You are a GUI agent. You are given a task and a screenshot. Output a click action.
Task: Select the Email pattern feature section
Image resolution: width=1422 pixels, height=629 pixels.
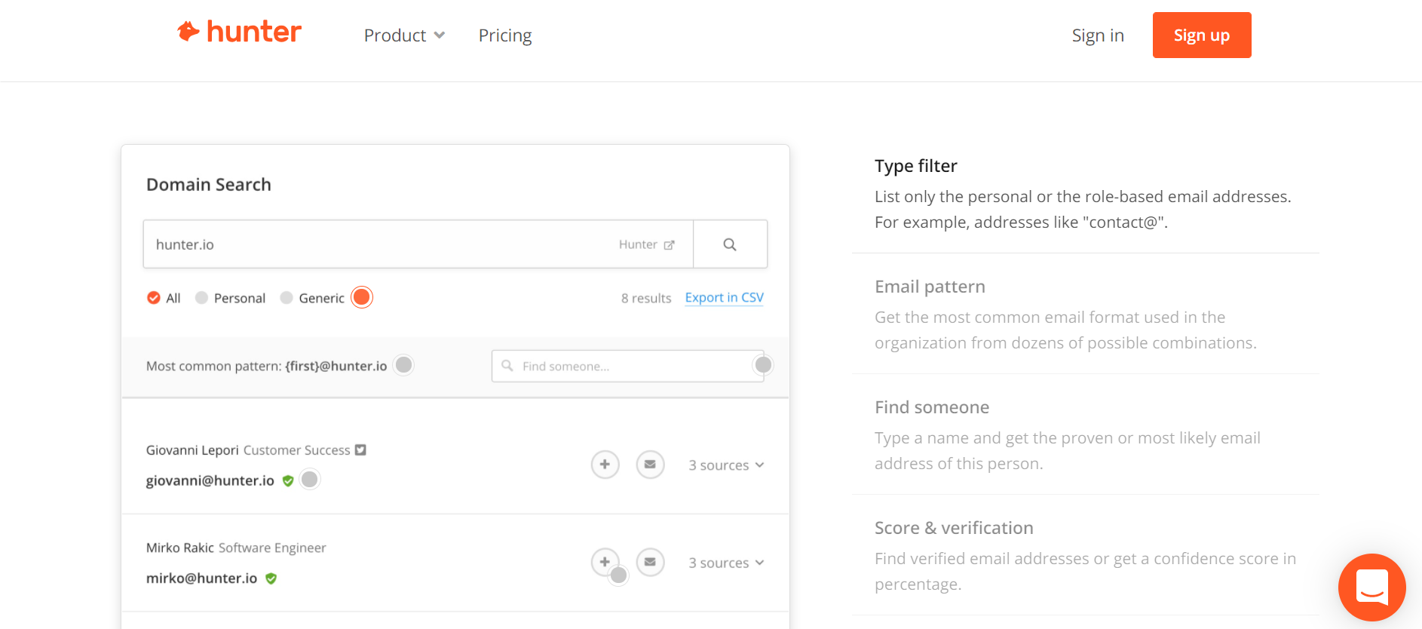pyautogui.click(x=1086, y=314)
